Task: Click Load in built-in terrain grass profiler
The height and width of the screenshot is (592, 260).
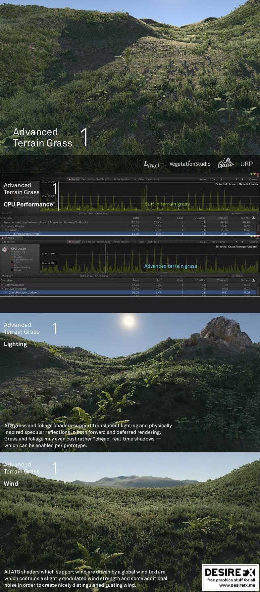Action: point(149,179)
